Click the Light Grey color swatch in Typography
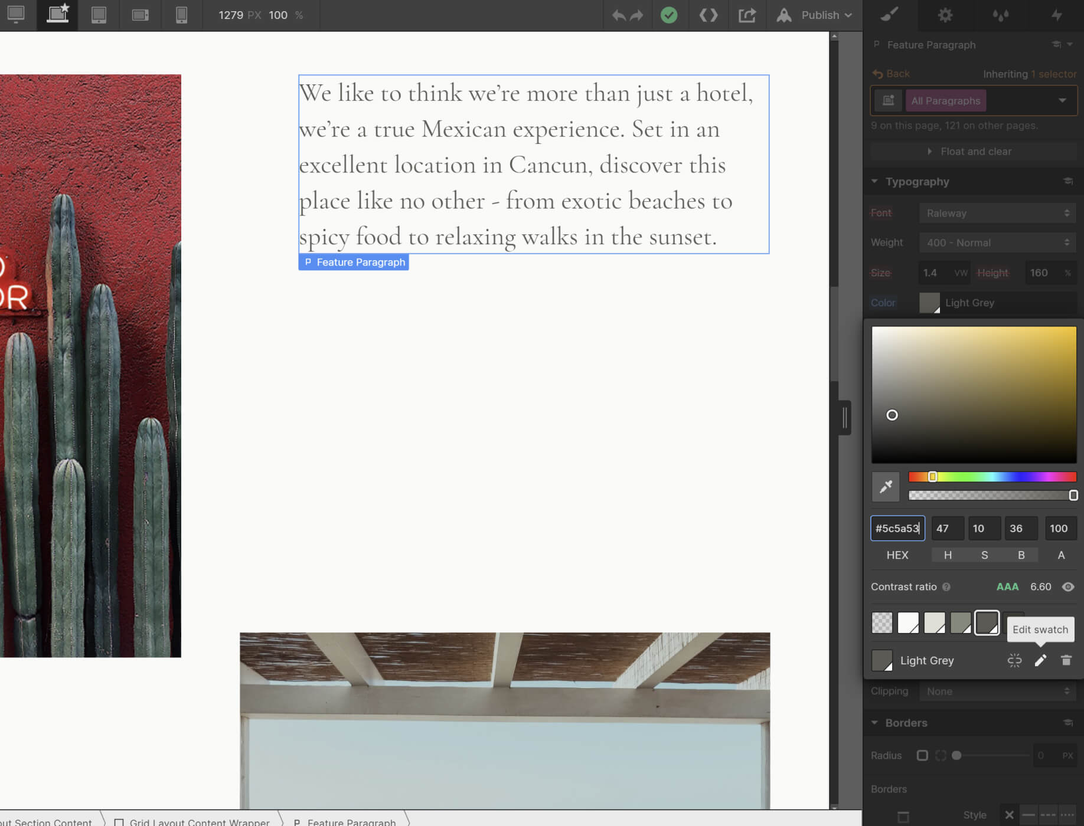This screenshot has height=826, width=1084. pos(929,303)
